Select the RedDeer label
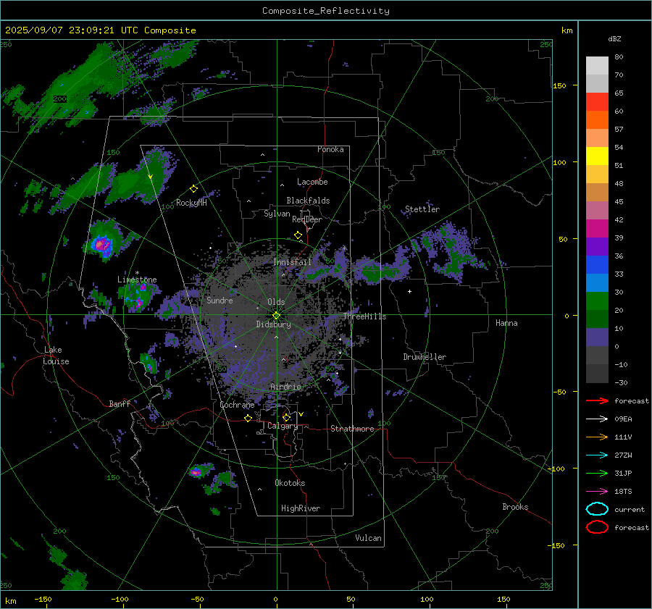Screen dimensions: 652x609 pyautogui.click(x=307, y=219)
